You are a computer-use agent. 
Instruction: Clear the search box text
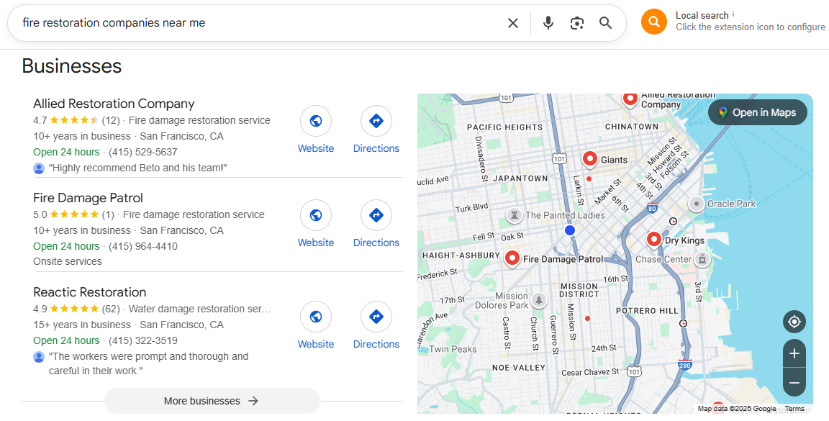pyautogui.click(x=513, y=23)
